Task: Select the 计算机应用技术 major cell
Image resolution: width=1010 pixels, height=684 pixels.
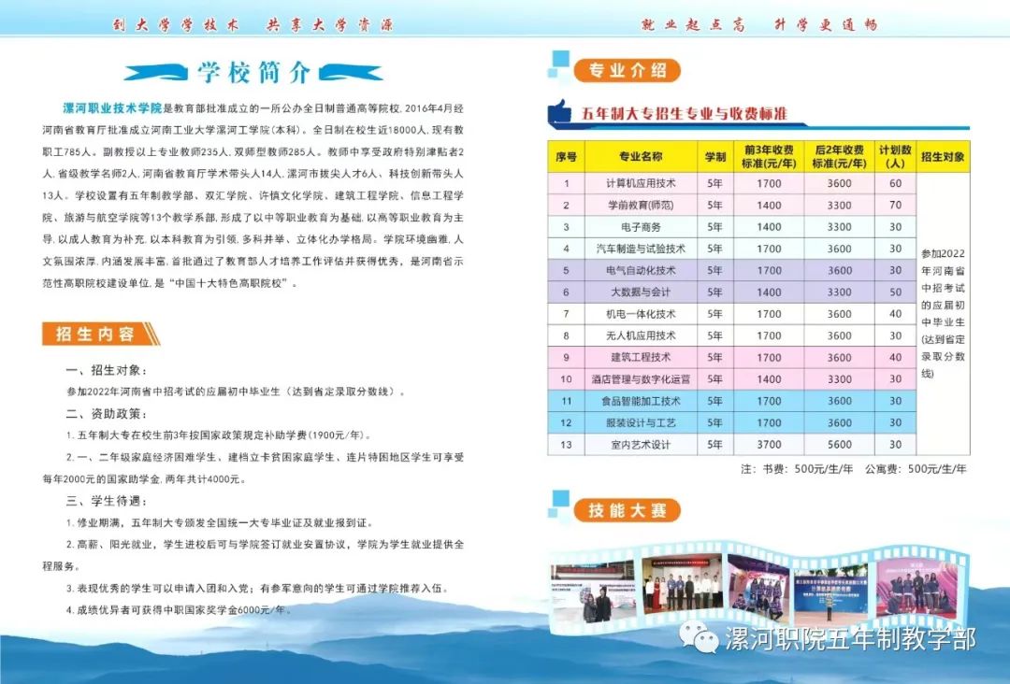Action: click(x=641, y=183)
